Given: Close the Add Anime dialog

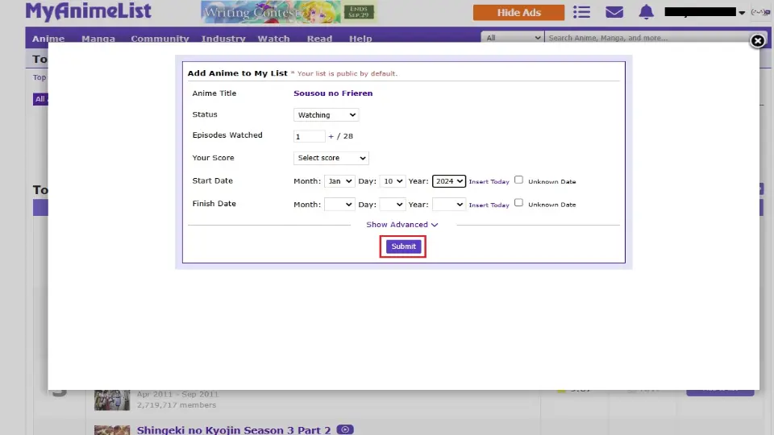Looking at the screenshot, I should [x=757, y=41].
